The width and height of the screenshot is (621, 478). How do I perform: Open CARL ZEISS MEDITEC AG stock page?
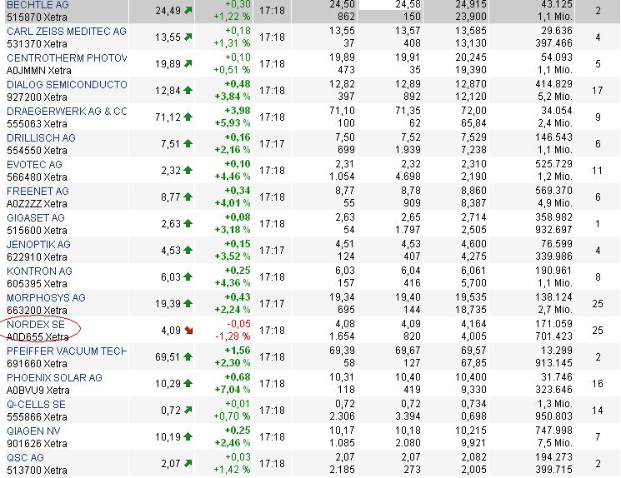click(67, 32)
